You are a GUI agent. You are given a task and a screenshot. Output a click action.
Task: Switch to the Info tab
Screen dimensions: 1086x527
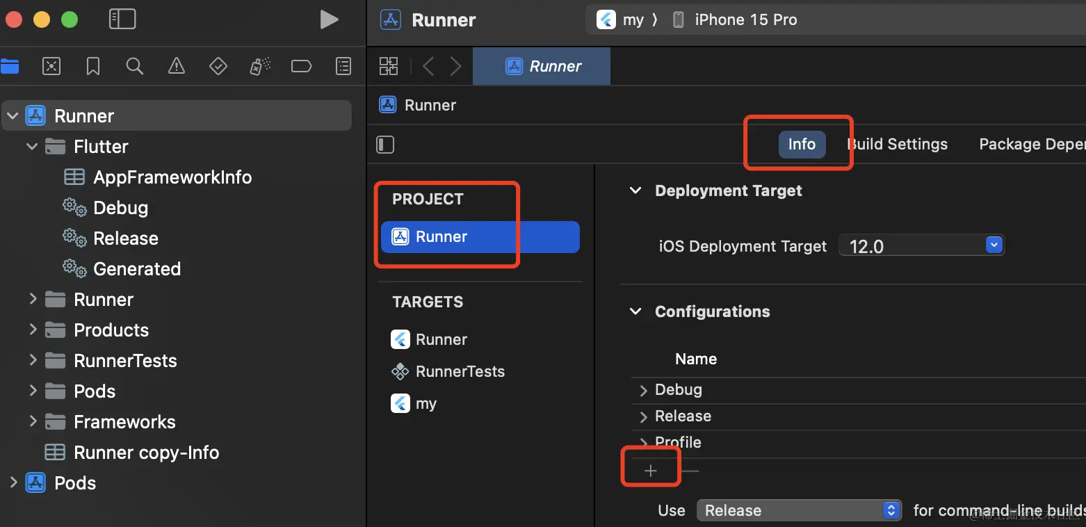pos(802,144)
